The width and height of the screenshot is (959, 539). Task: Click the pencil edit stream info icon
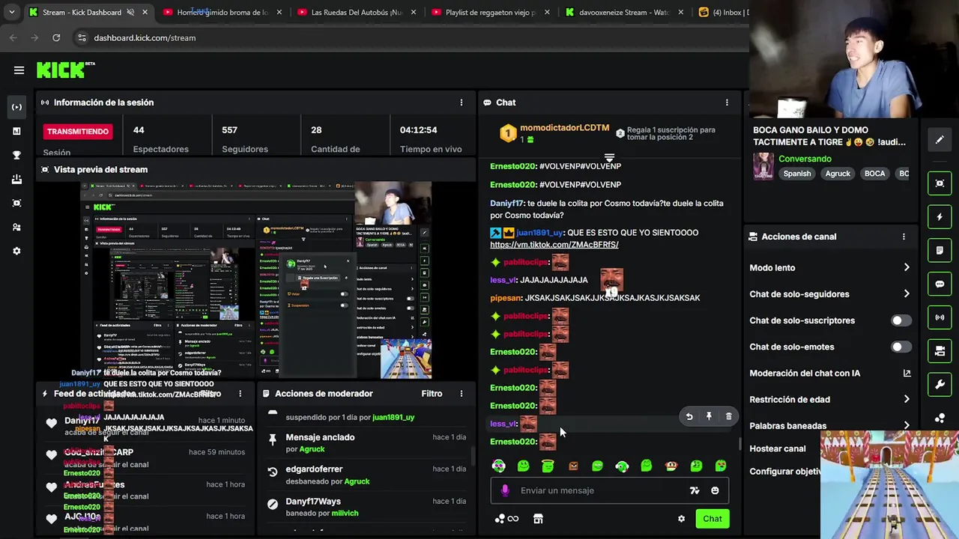(940, 140)
